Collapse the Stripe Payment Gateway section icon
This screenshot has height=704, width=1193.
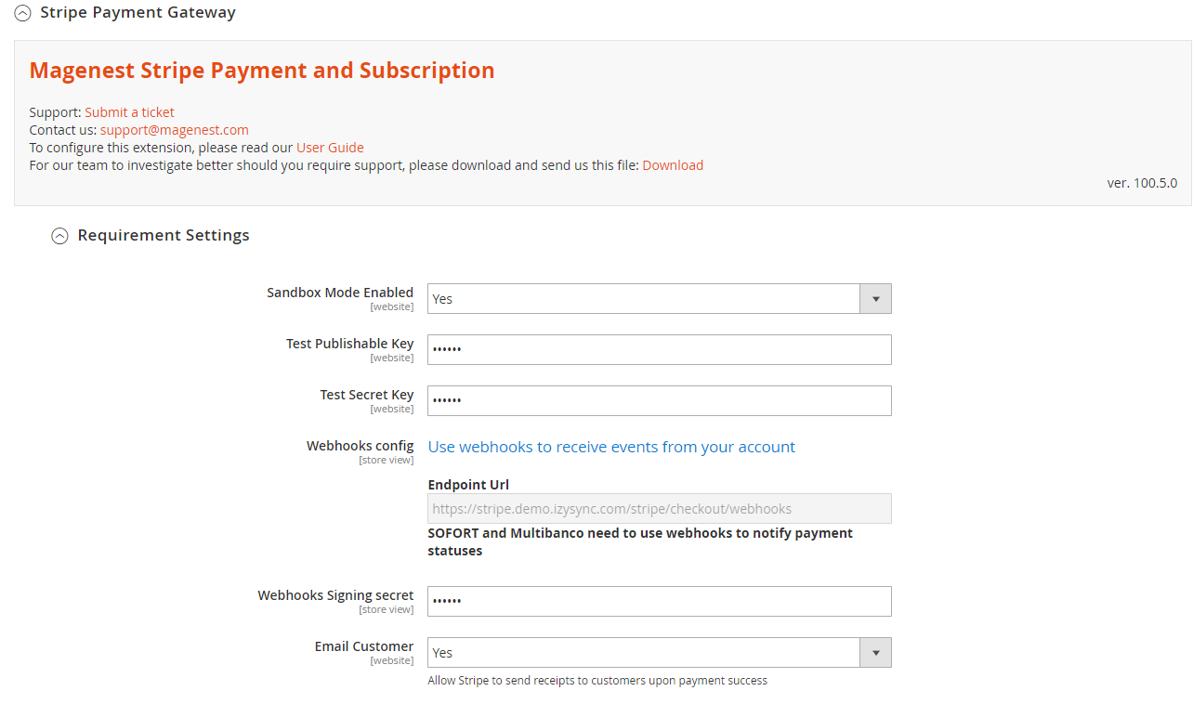coord(23,13)
